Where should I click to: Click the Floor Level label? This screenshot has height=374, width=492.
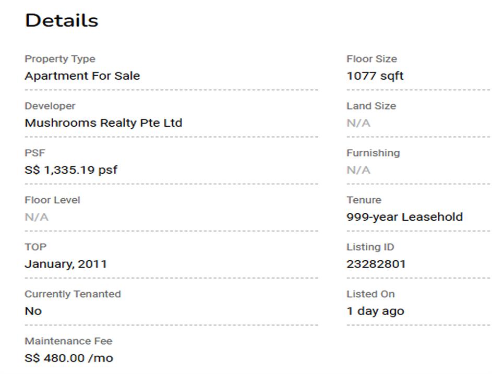click(x=52, y=200)
